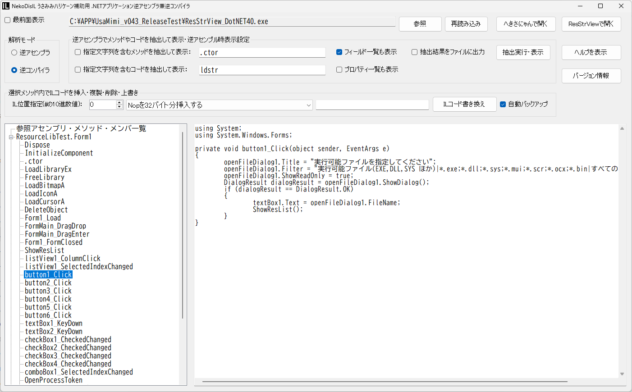Viewport: 632px width, 392px height.
Task: Open ヘルプを表示 help button
Action: coord(591,52)
